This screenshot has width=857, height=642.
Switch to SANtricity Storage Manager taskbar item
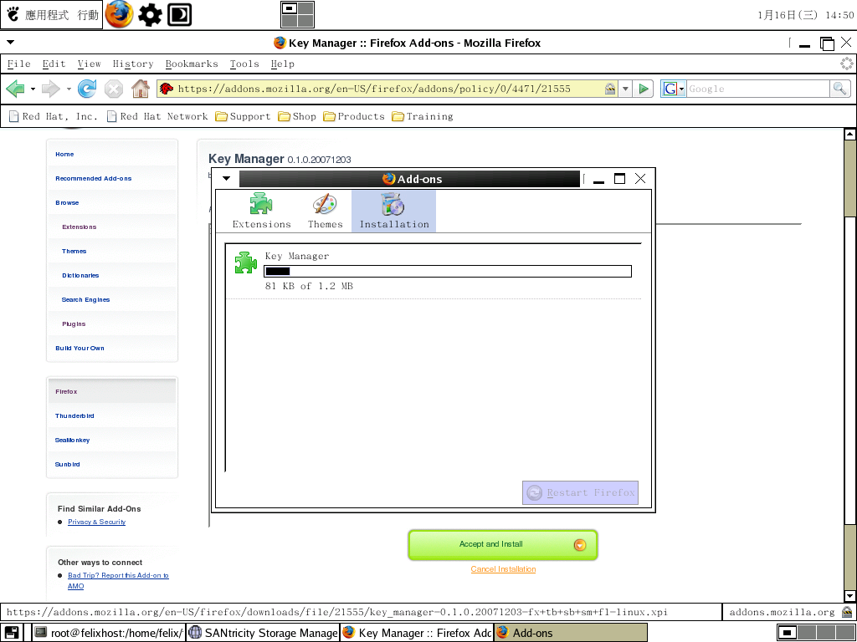click(263, 633)
